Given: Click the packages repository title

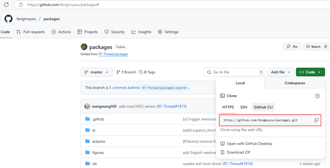Looking at the screenshot, I should coord(101,47).
